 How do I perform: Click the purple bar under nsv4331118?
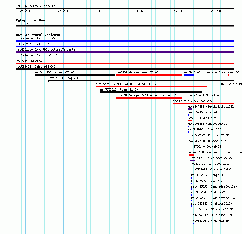(x=125, y=52)
